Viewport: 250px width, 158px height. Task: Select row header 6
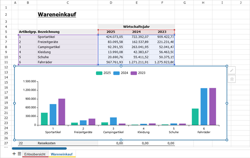(6, 37)
